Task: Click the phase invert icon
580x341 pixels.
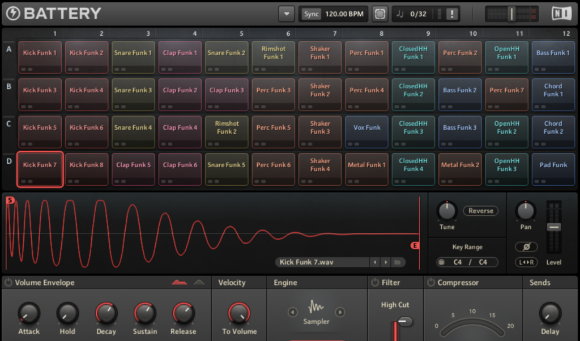Action: coord(526,247)
